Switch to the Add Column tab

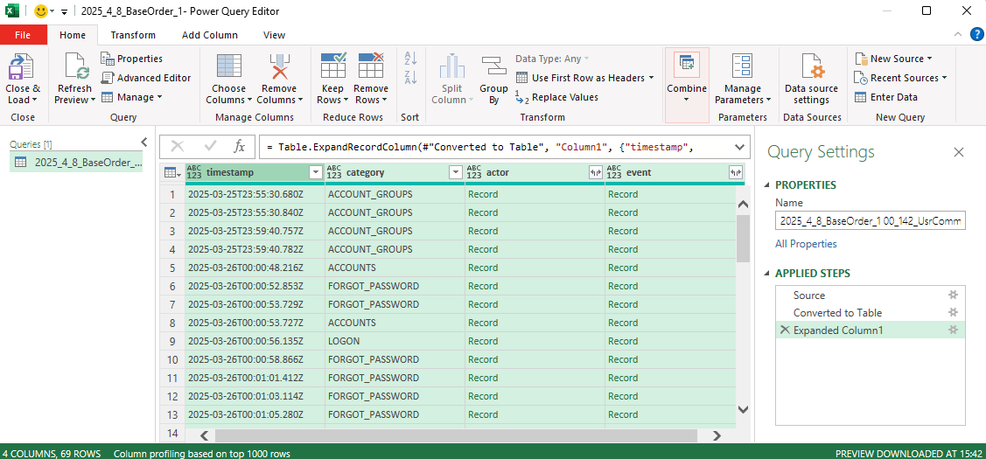[x=209, y=35]
